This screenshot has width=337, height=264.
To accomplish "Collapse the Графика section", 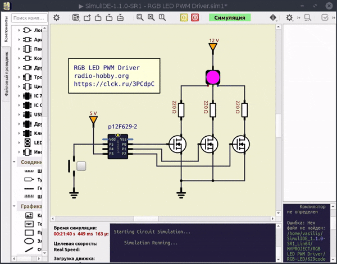I will click(14, 206).
